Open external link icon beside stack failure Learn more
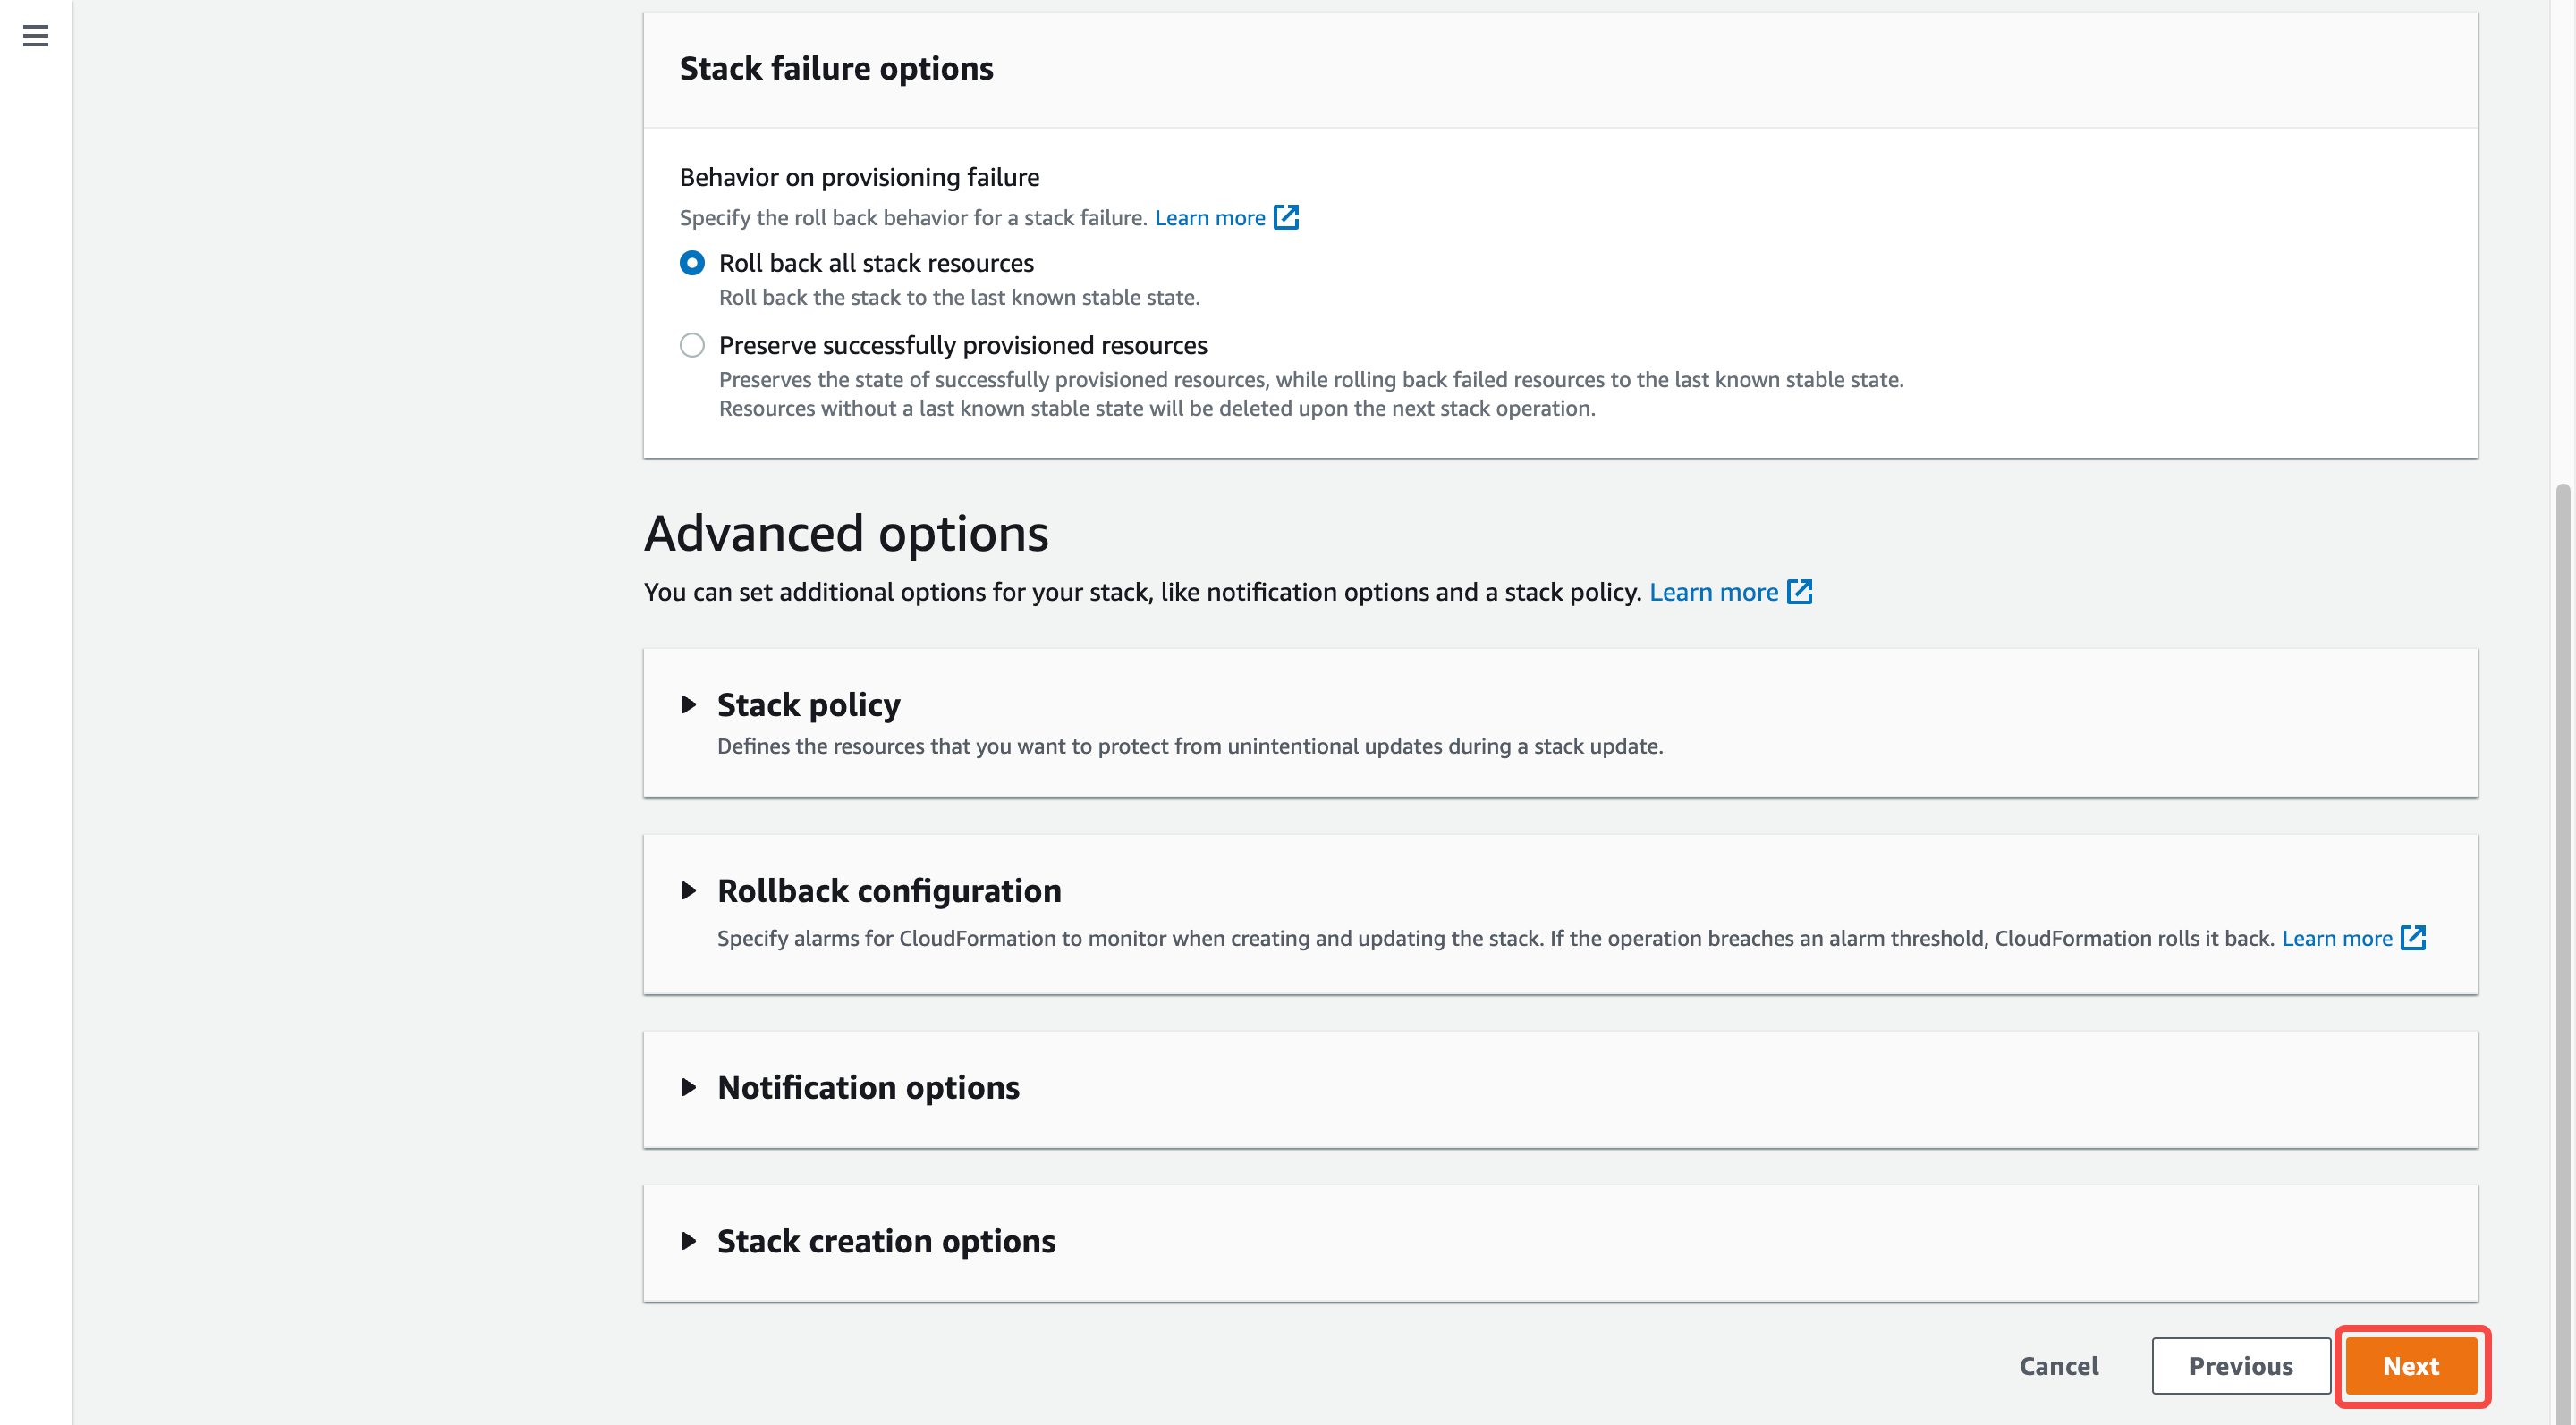Screen dimensions: 2576x1425 tap(1286, 217)
